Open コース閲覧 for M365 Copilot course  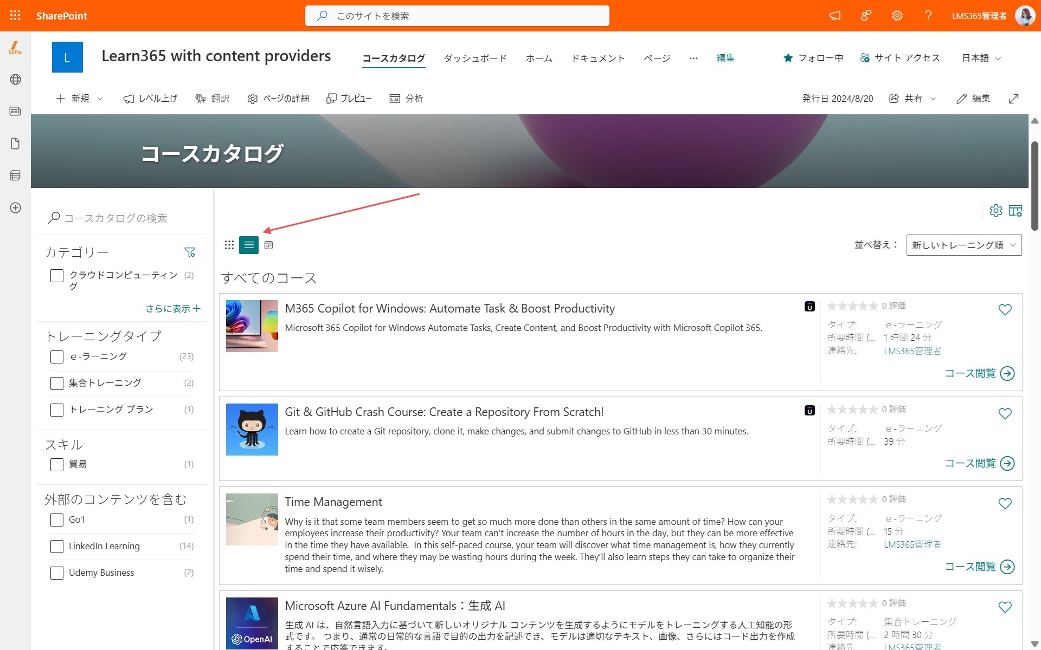pos(980,373)
